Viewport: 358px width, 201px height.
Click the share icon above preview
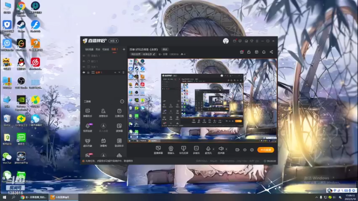tap(271, 52)
